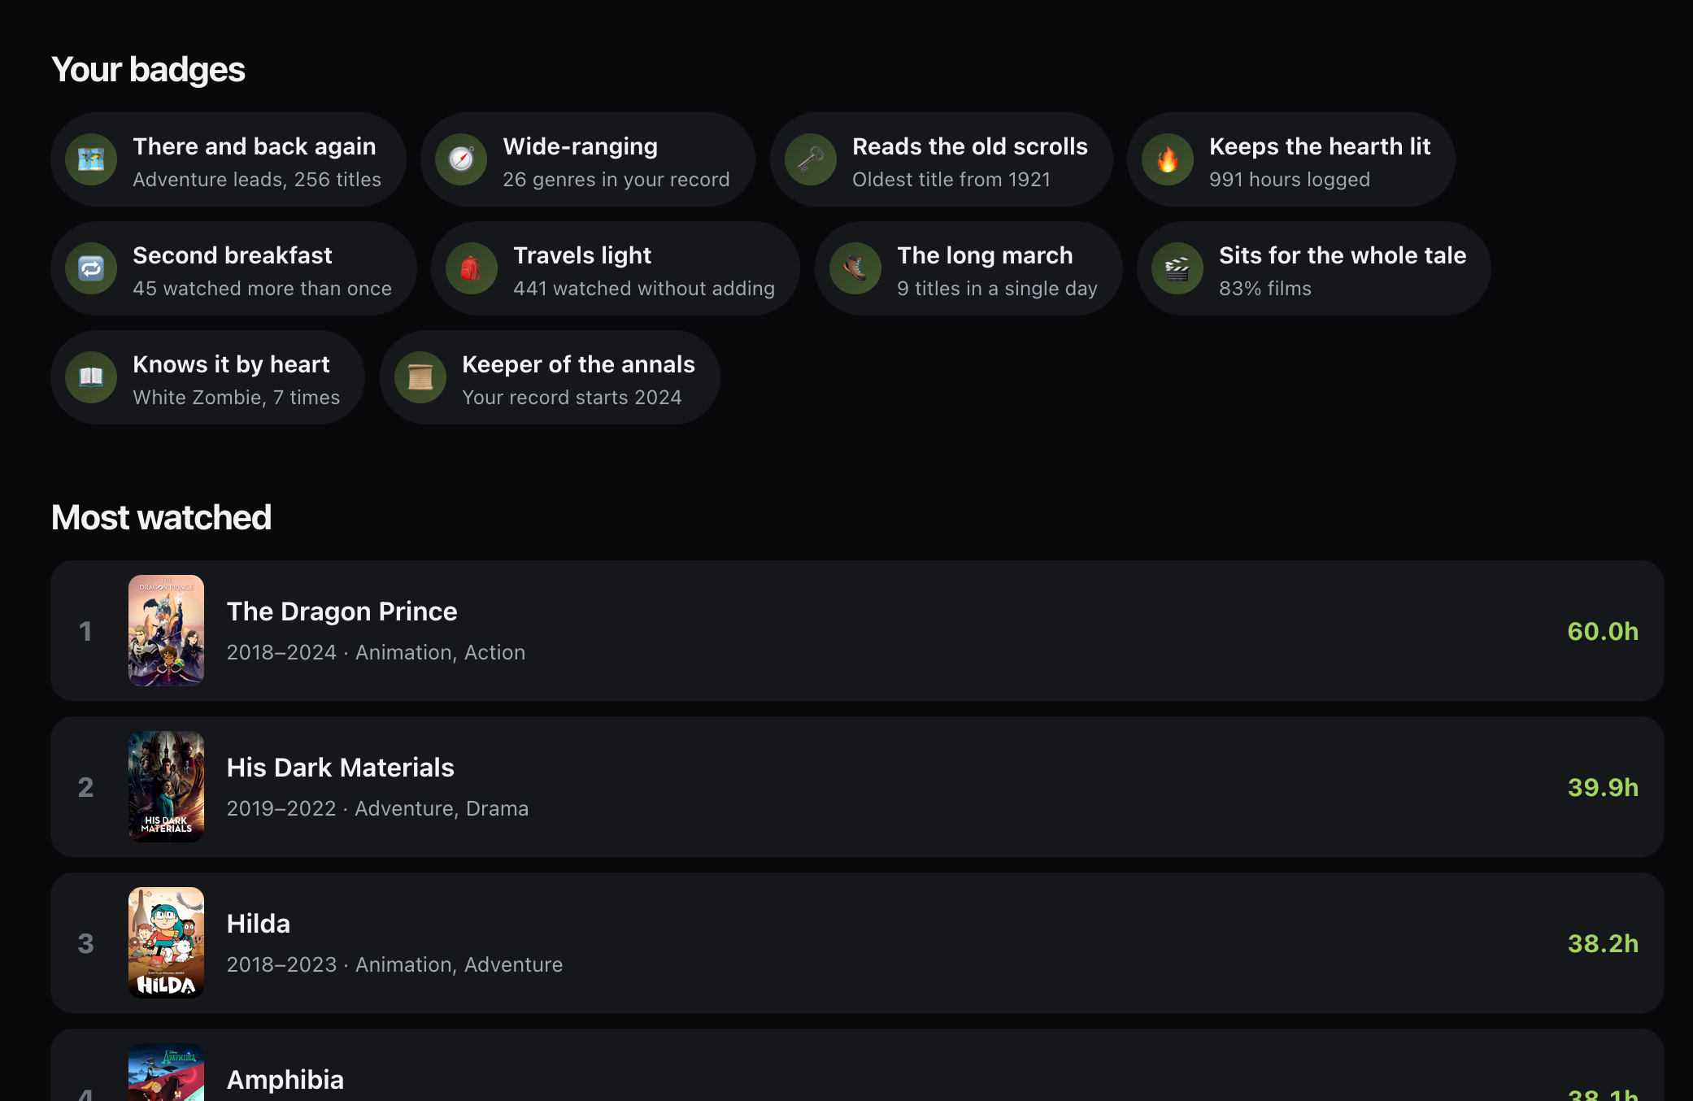Open the Amphibia title entry
This screenshot has width=1693, height=1101.
coord(285,1080)
